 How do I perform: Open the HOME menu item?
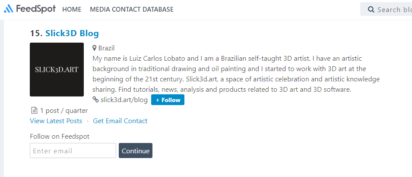point(72,9)
